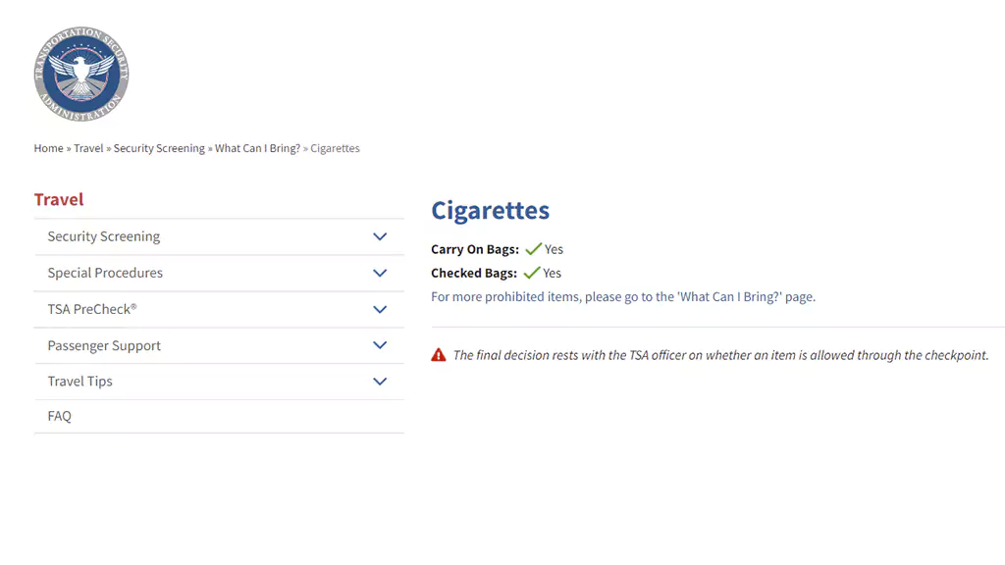Click the green checkmark beside Carry On Bags
Viewport: 1005px width, 565px height.
click(533, 249)
